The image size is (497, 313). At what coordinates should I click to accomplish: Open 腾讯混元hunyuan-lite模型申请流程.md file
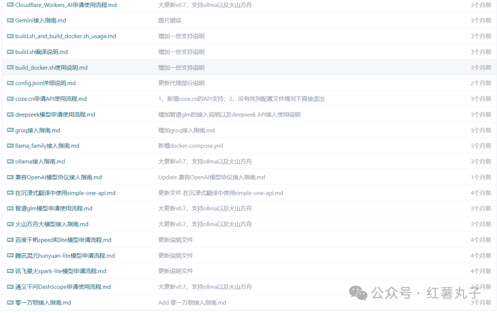click(x=65, y=255)
